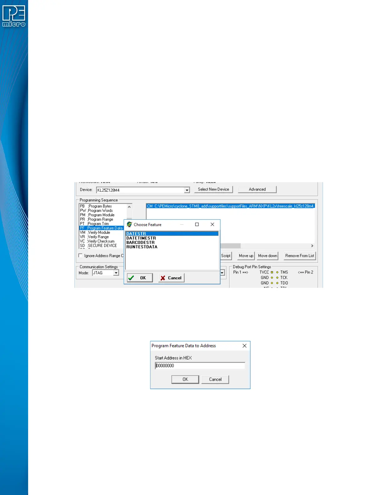Select DATETIMESTR in the feature list
Screen dimensions: 382x495
tap(141, 238)
